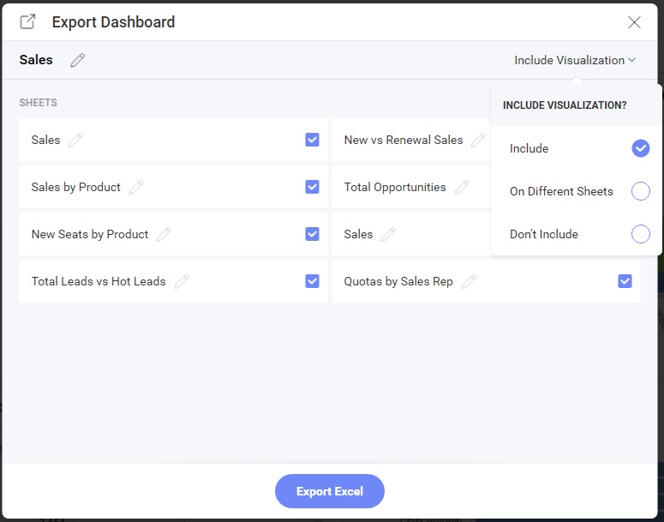Edit the Total Opportunities sheet name
Image resolution: width=664 pixels, height=522 pixels.
coord(462,187)
